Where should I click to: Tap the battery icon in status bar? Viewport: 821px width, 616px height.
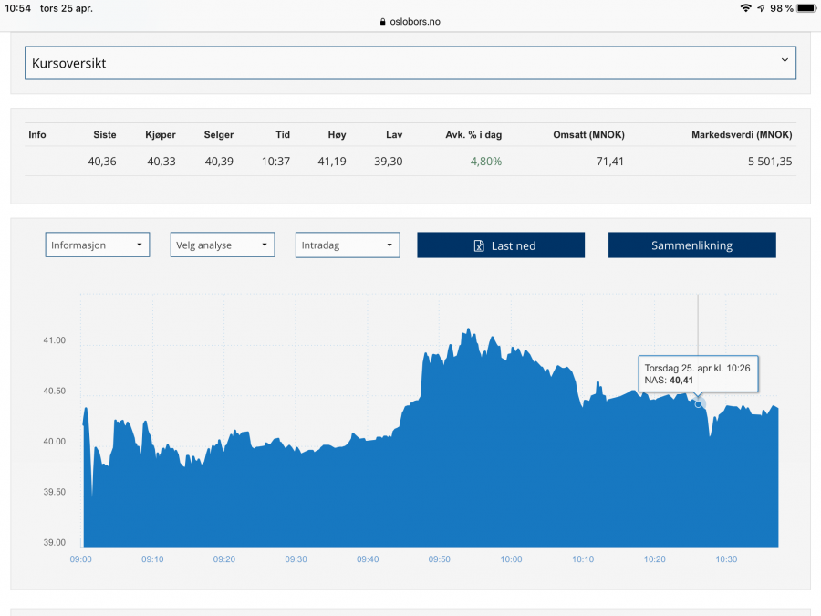(805, 8)
